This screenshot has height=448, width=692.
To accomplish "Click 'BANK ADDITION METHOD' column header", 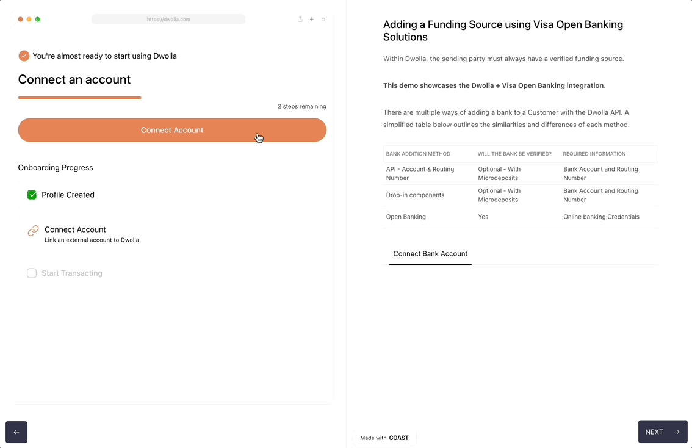I will (418, 154).
